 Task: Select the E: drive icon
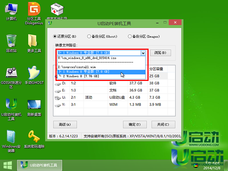coord(58,91)
